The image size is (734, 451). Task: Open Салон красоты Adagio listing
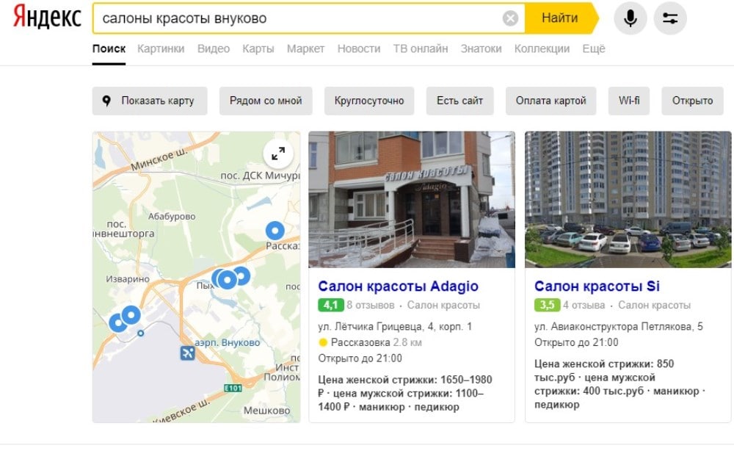pos(397,286)
